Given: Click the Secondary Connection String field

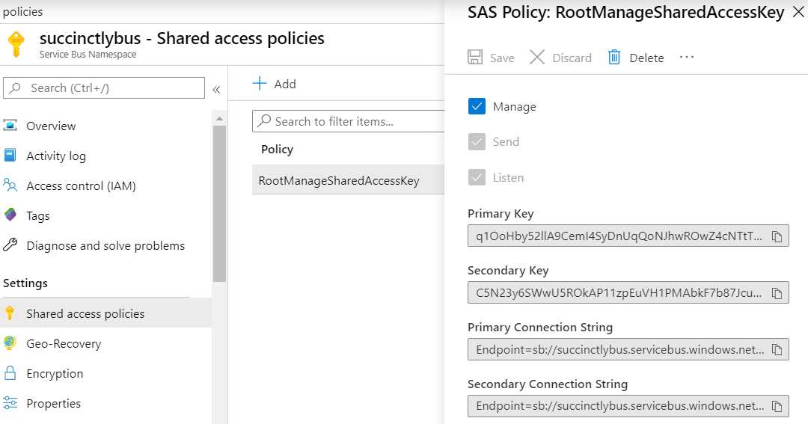Looking at the screenshot, I should point(628,406).
